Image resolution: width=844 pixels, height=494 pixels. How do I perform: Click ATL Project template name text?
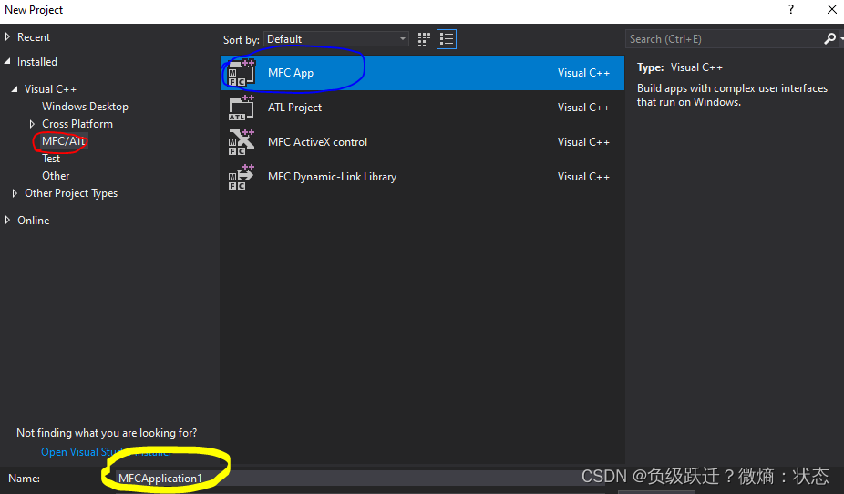pyautogui.click(x=294, y=108)
